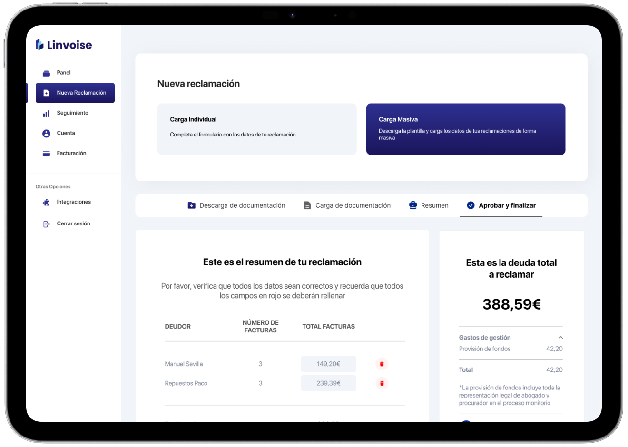Click the Descarga de documentación folder icon
Image resolution: width=628 pixels, height=447 pixels.
191,205
